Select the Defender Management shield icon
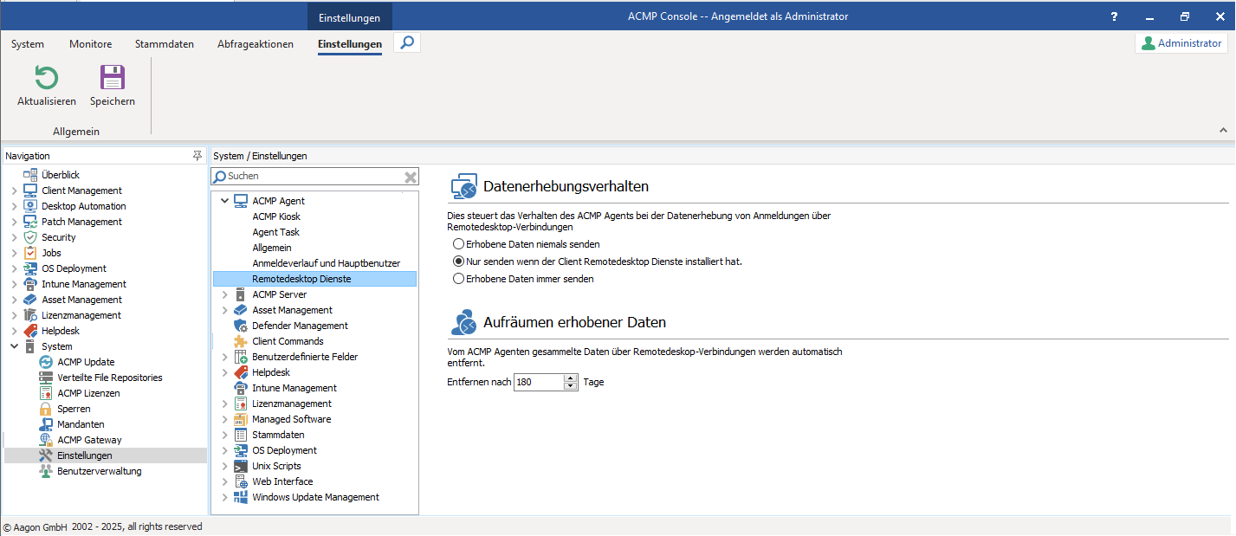 coord(241,326)
